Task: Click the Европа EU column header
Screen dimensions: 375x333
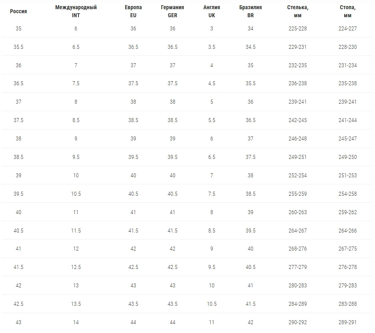Action: pyautogui.click(x=133, y=12)
